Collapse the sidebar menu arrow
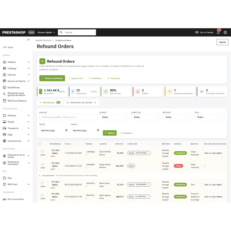Viewport: 231px width, 231px height. [29, 40]
